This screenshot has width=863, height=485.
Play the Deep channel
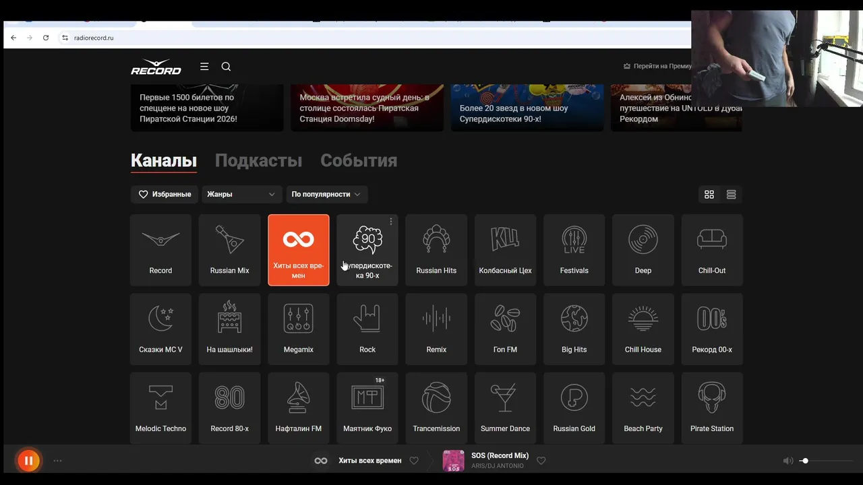[x=643, y=250]
